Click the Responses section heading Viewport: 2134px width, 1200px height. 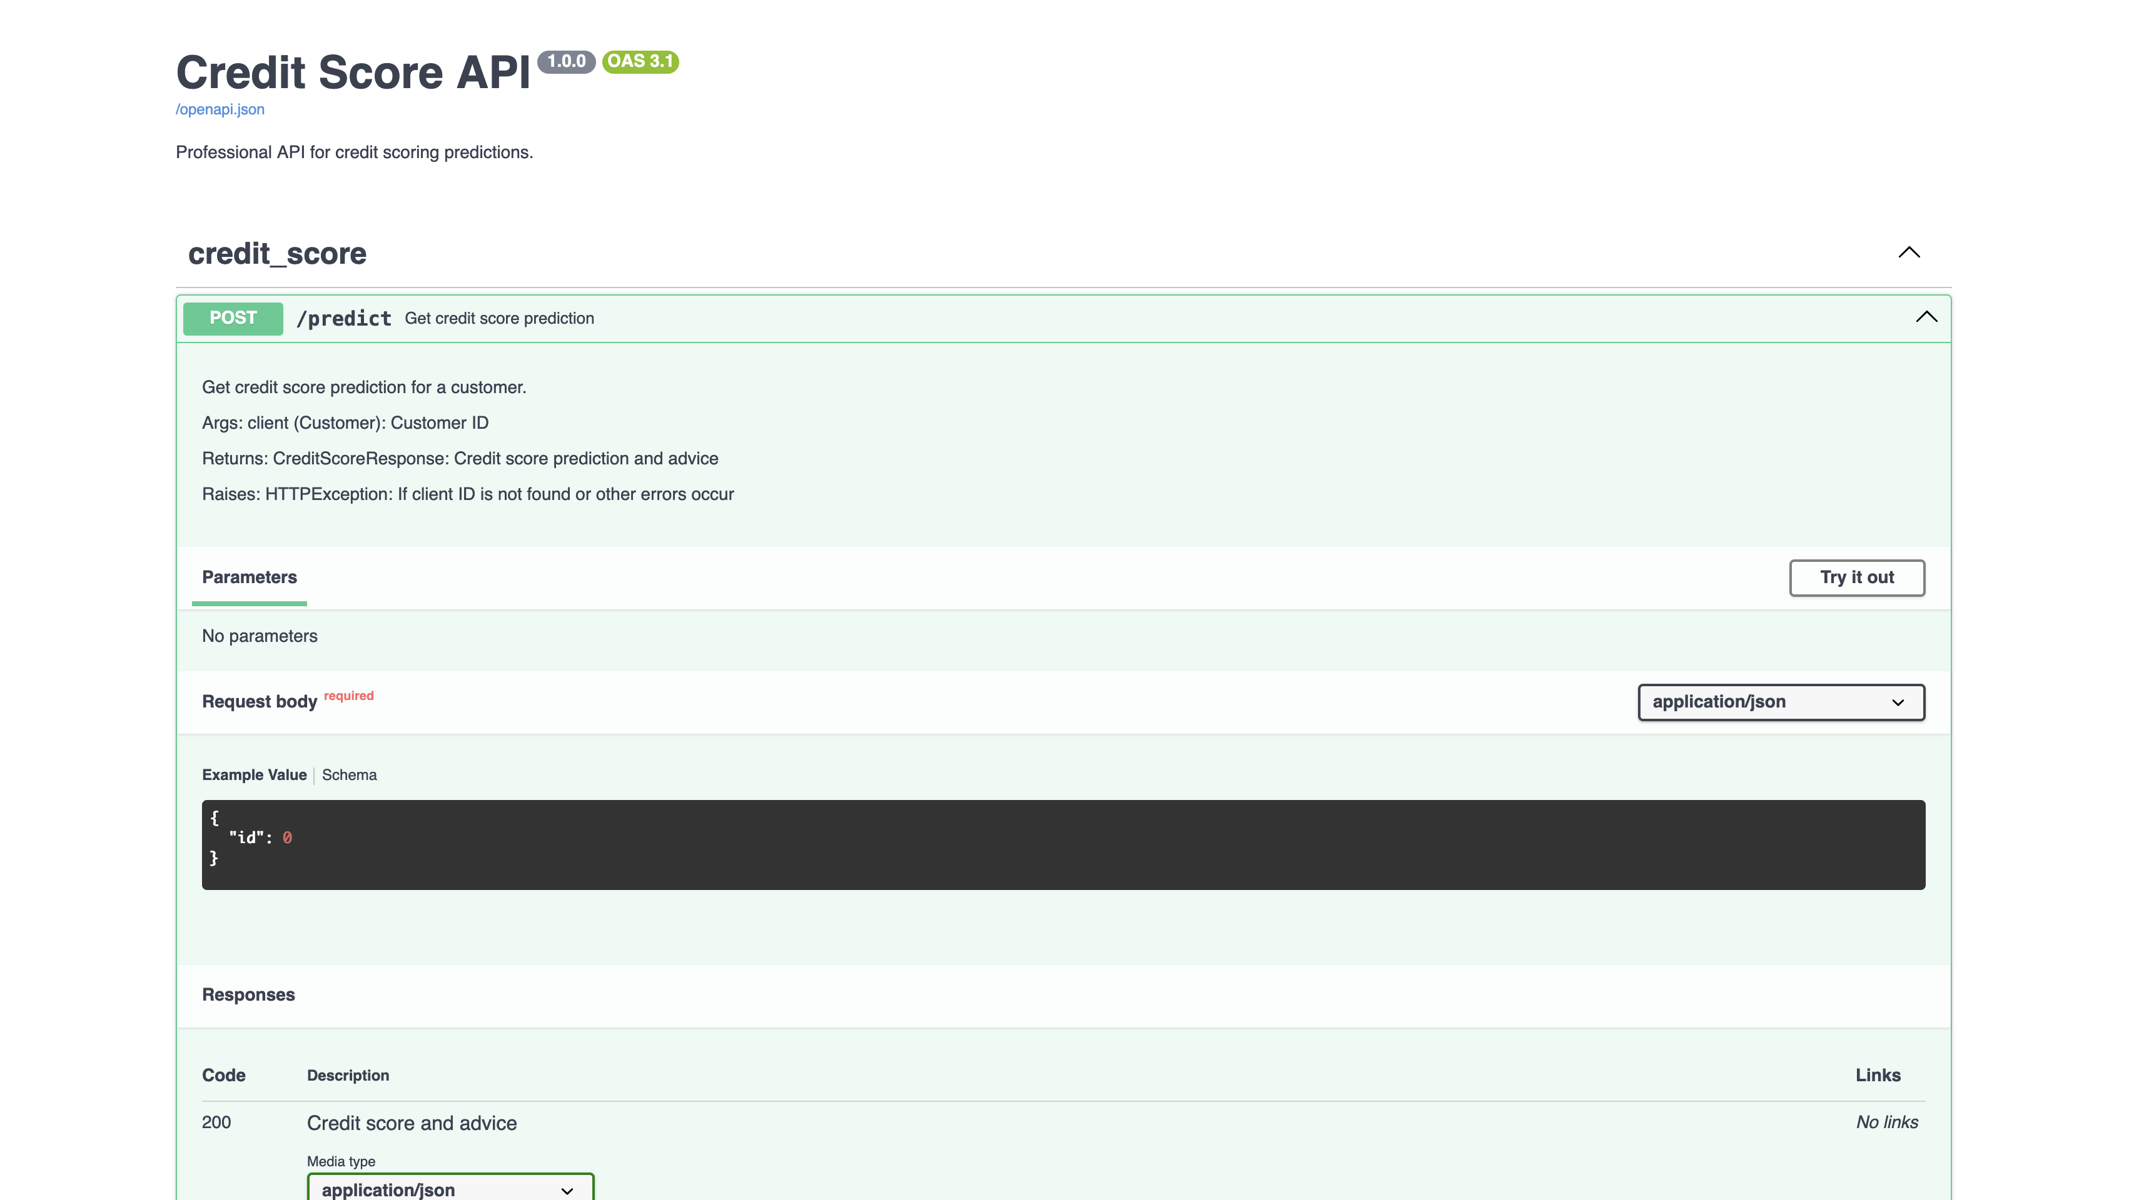pyautogui.click(x=248, y=994)
